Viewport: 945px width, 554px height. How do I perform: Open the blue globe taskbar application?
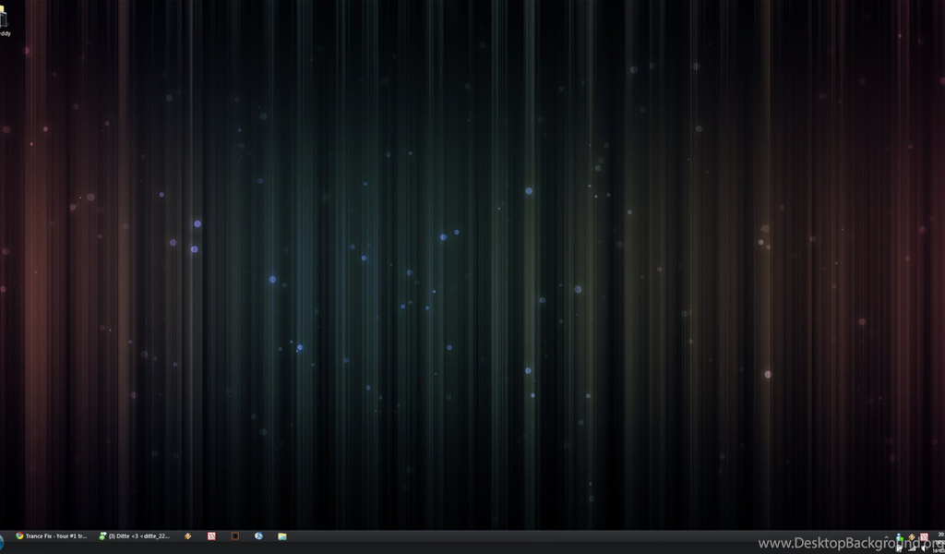click(258, 536)
